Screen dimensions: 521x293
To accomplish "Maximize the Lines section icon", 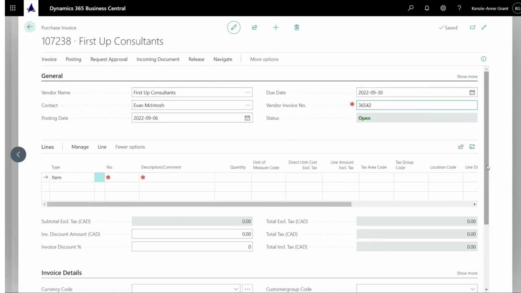I will pos(472,147).
